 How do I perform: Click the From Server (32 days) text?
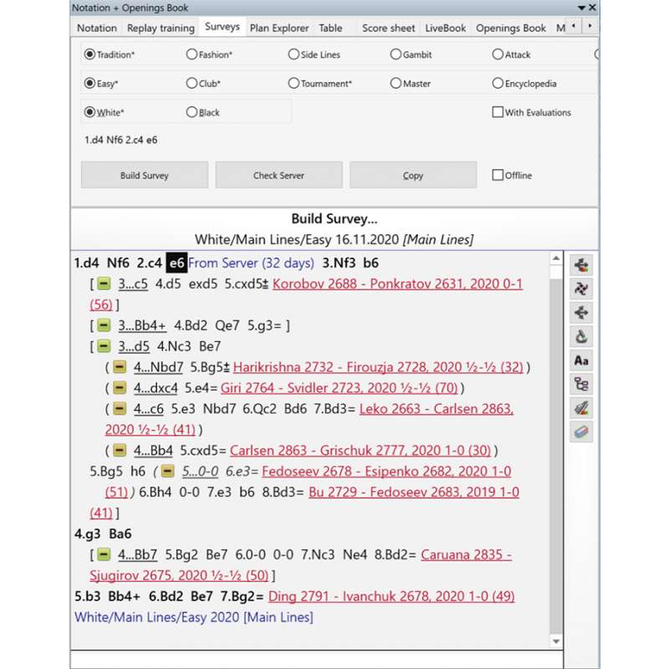tap(251, 263)
